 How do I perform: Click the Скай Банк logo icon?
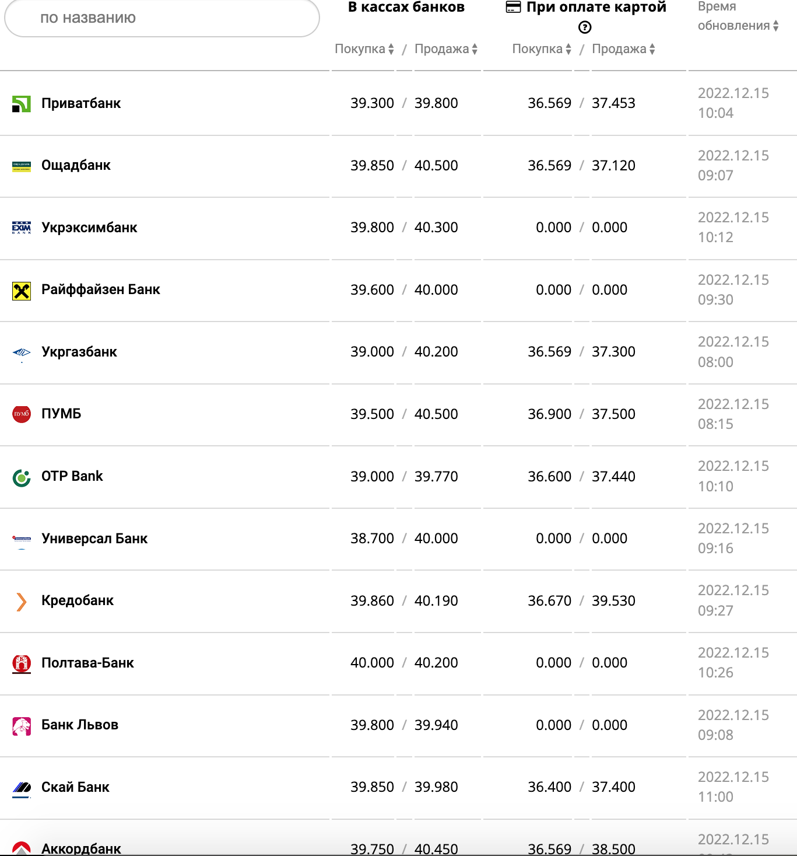(22, 788)
